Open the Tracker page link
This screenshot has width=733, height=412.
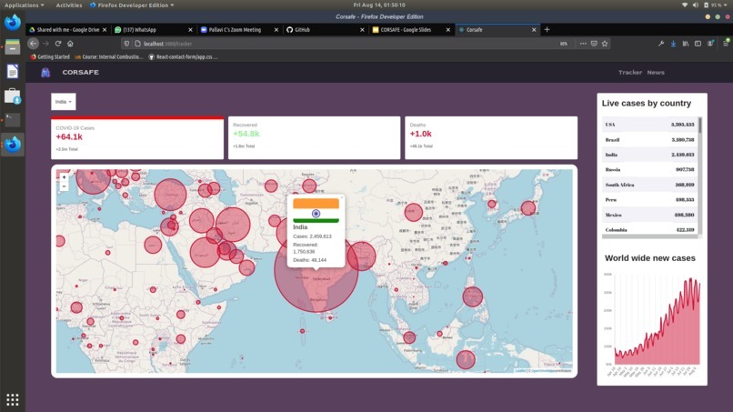(x=629, y=73)
